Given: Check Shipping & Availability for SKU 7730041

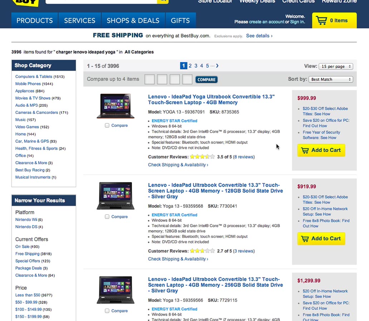Looking at the screenshot, I should 178,259.
